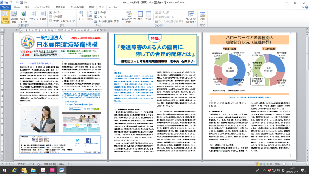Open Windows notification center
The height and width of the screenshot is (174, 309).
click(303, 170)
